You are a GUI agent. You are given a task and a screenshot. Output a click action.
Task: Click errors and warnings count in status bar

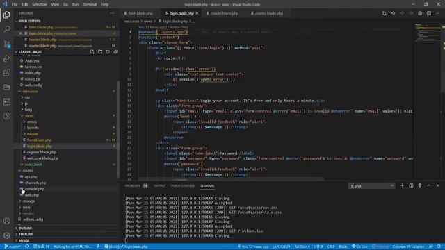point(41,247)
